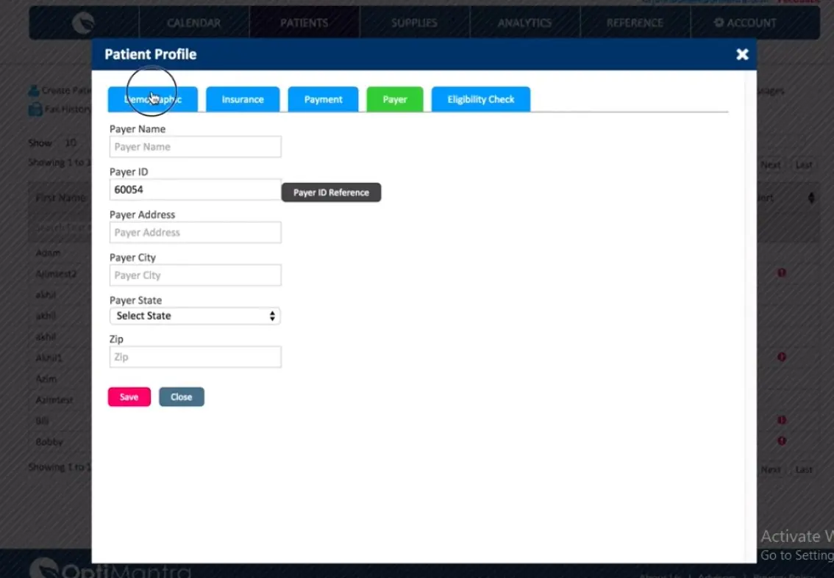The height and width of the screenshot is (578, 834).
Task: Save the payer details
Action: (x=129, y=397)
